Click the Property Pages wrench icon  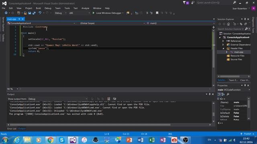click(x=228, y=94)
